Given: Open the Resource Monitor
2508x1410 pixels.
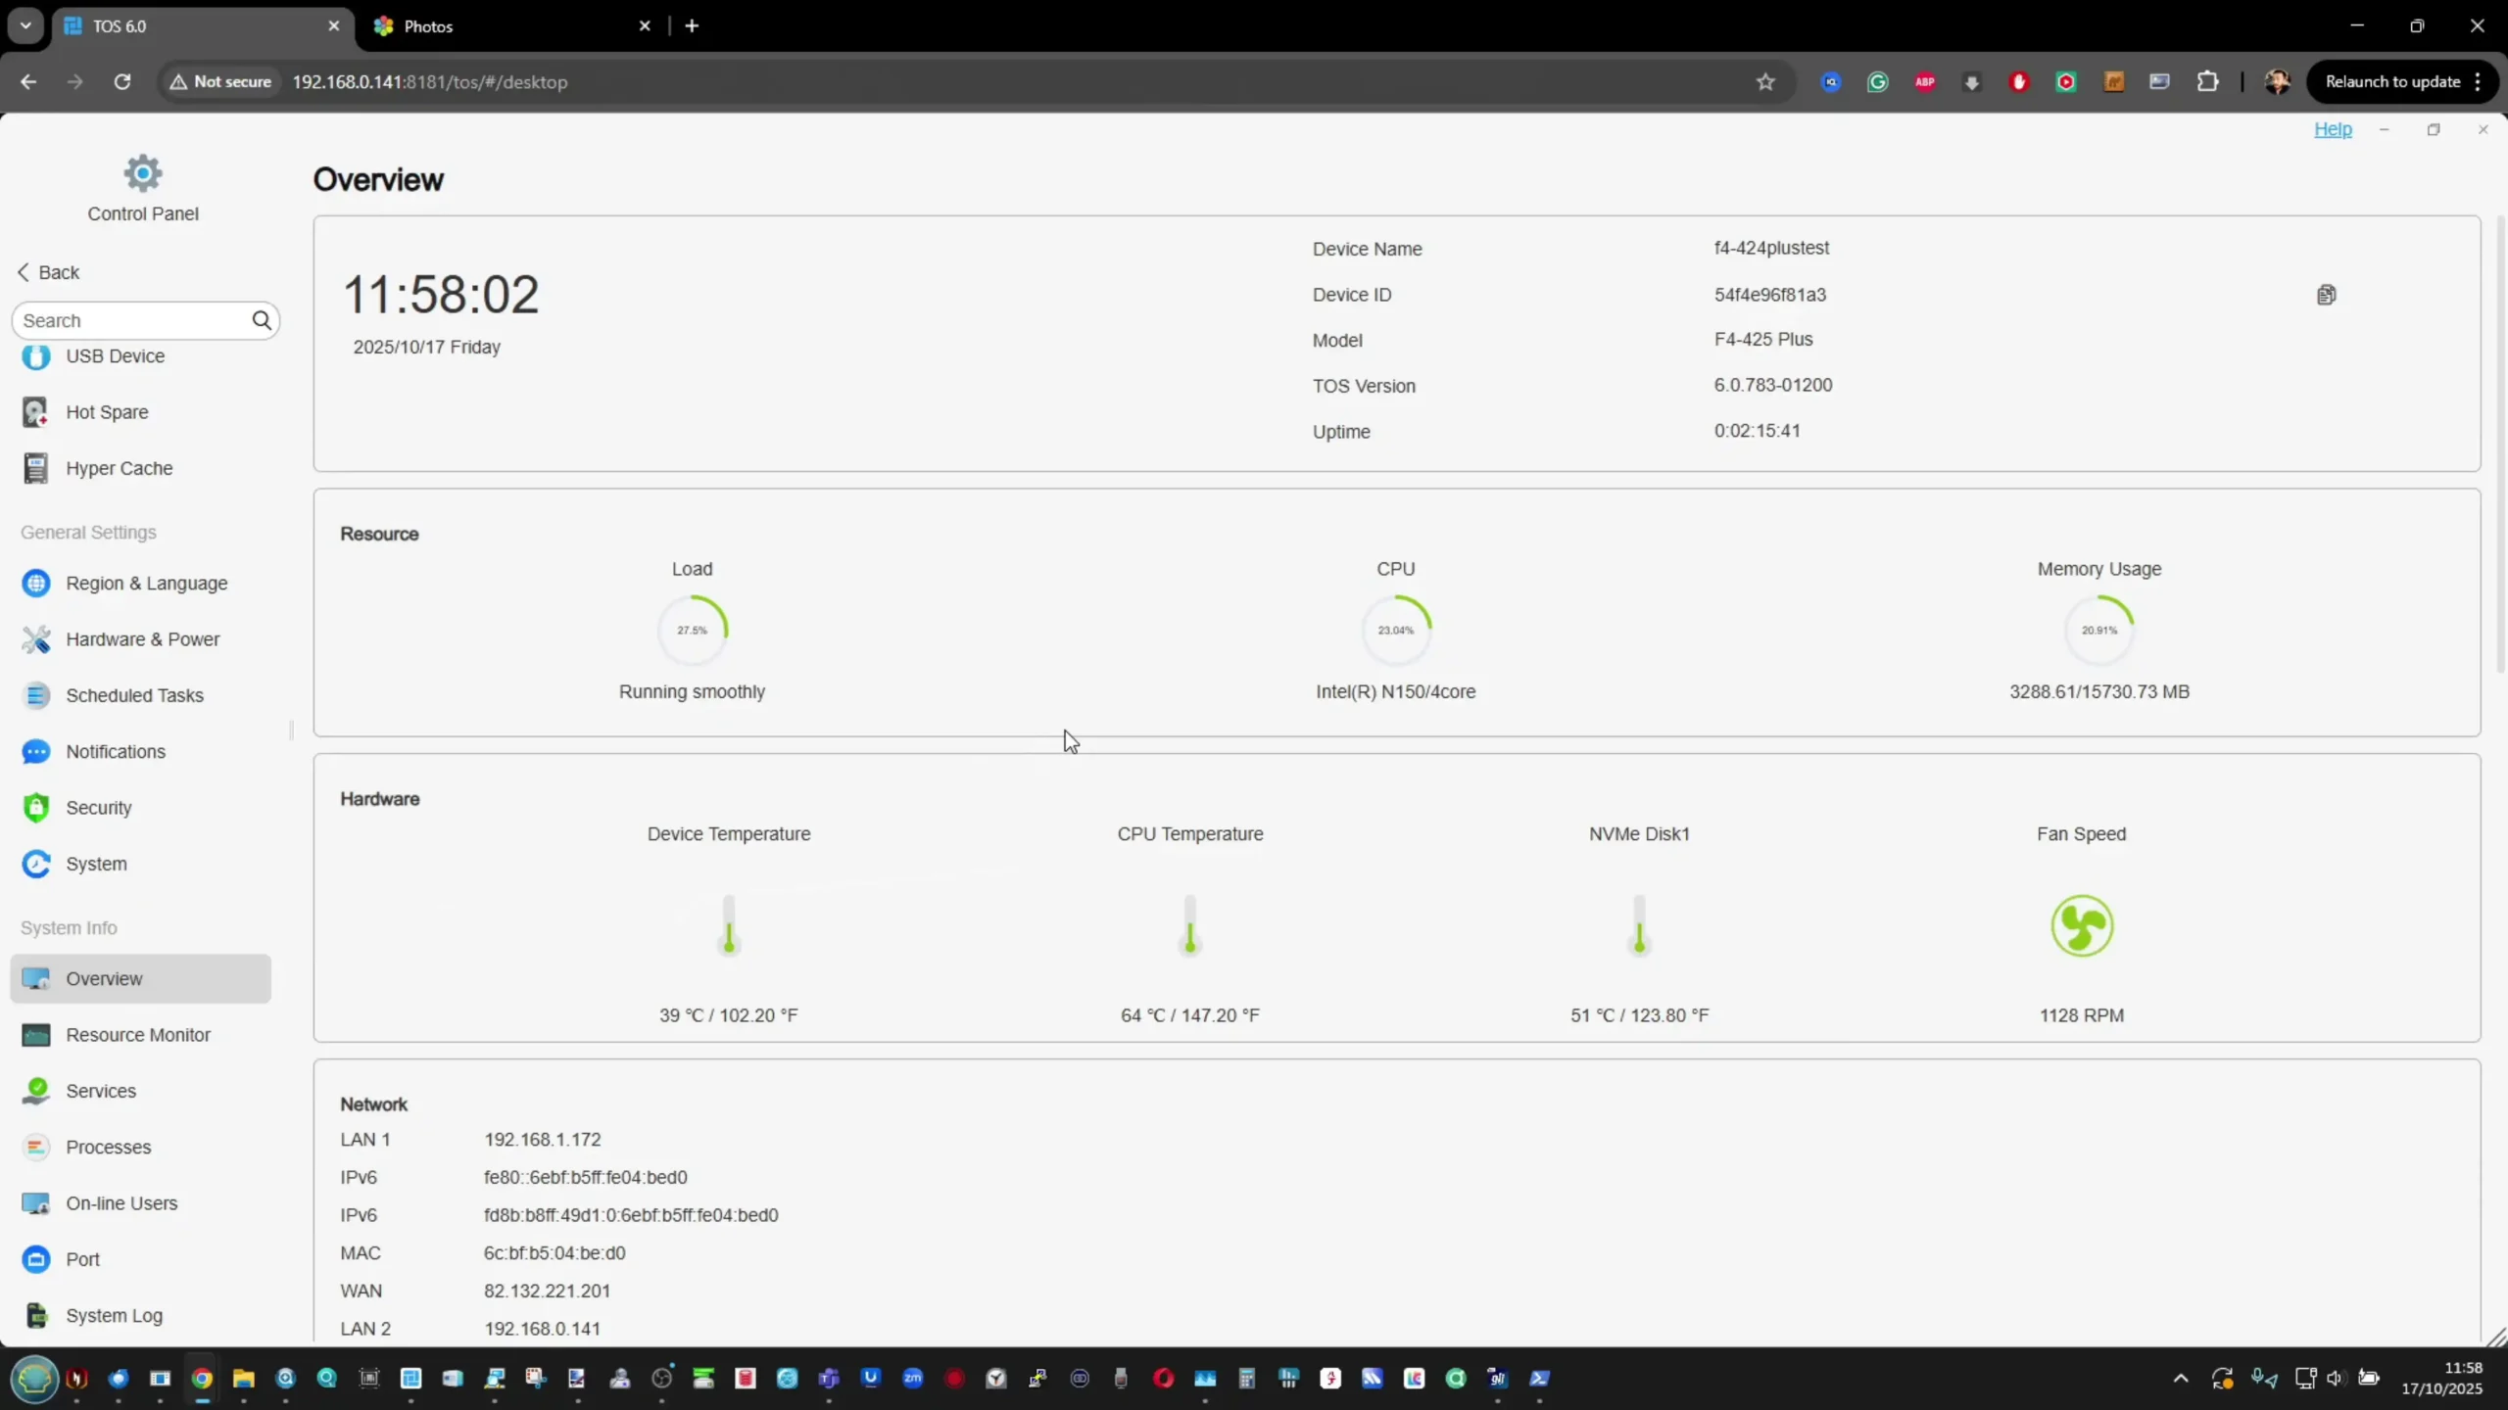Looking at the screenshot, I should point(137,1035).
